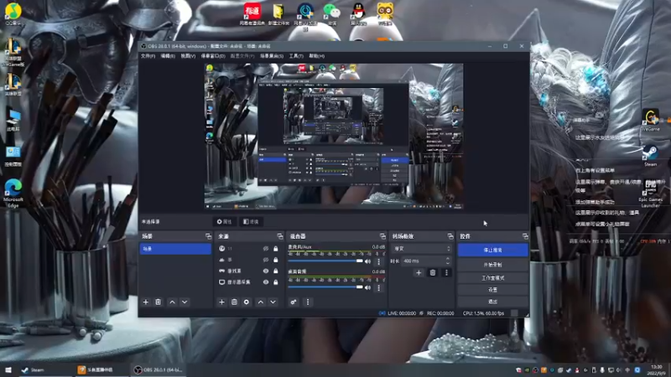Viewport: 671px width, 377px height.
Task: Remove transition with trash icon
Action: pos(433,273)
